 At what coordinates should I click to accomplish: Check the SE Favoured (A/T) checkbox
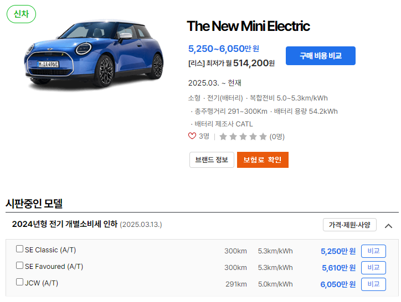tap(19, 266)
